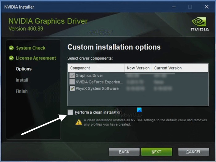Click the Perform a clean installation label
This screenshot has height=162, width=216.
coord(98,112)
